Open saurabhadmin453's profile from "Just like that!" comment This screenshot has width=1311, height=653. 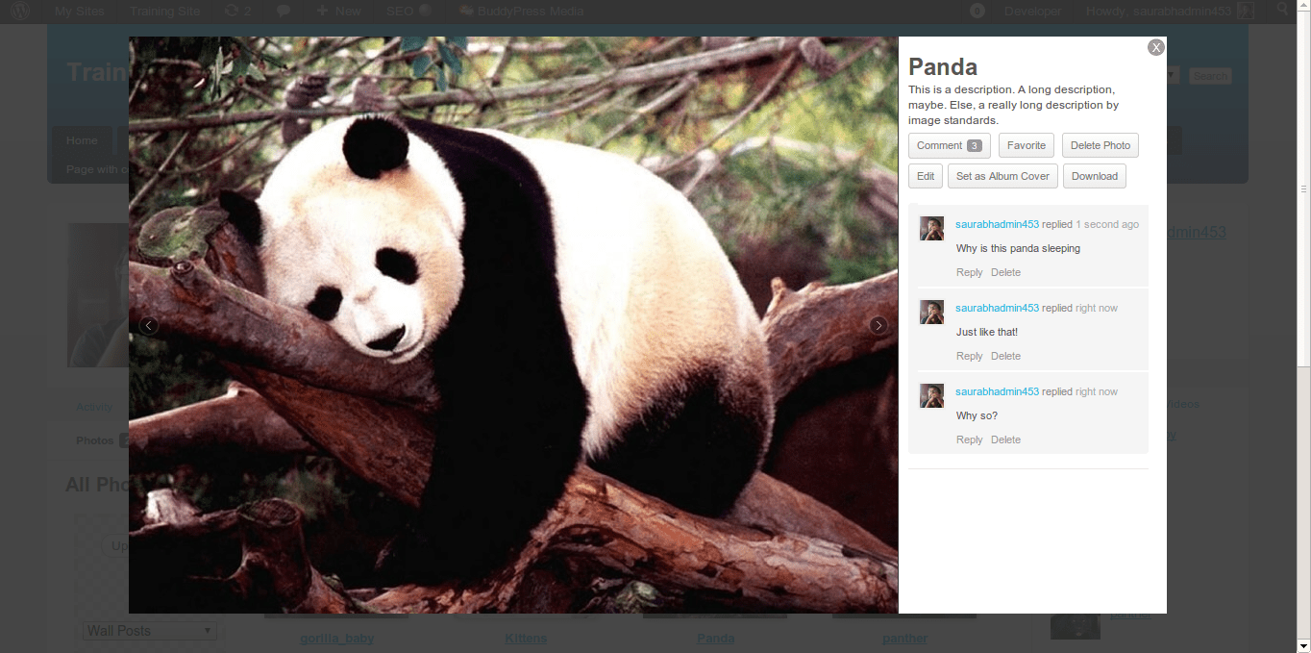tap(997, 308)
